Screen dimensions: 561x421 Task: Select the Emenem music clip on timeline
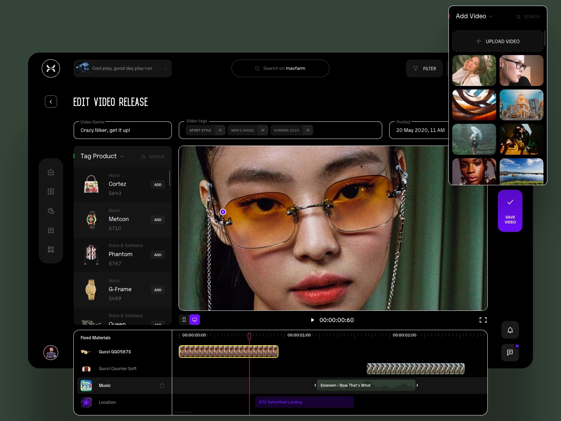point(366,385)
